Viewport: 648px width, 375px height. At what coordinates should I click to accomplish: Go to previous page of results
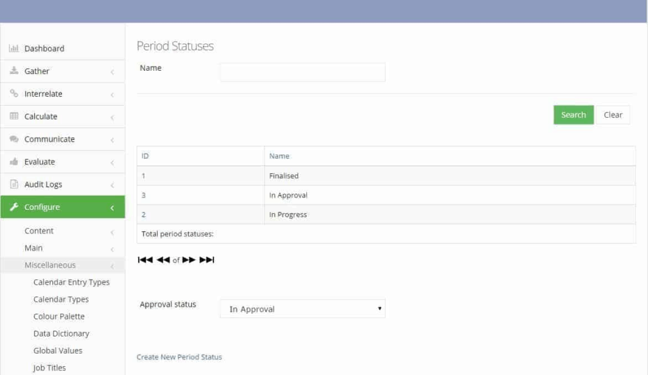[x=163, y=260]
